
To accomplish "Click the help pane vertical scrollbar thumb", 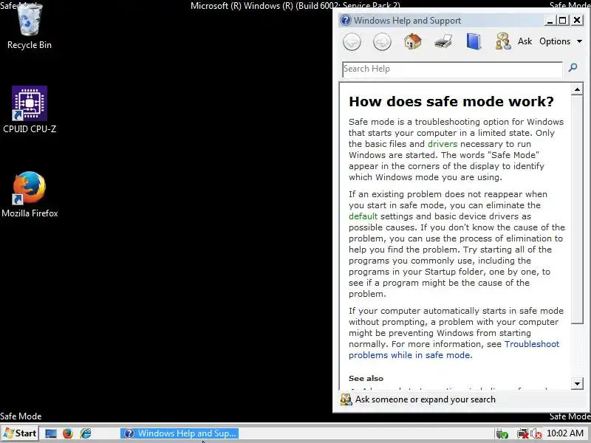I will click(577, 210).
